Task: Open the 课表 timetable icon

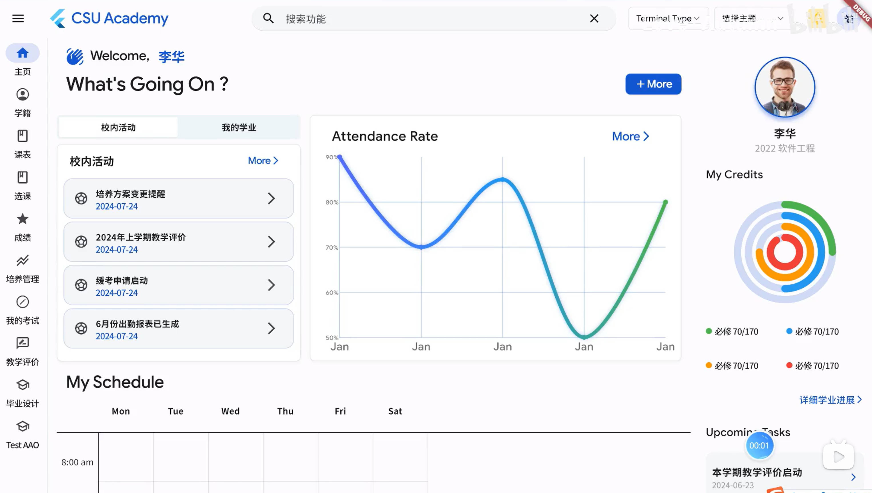Action: pyautogui.click(x=22, y=136)
